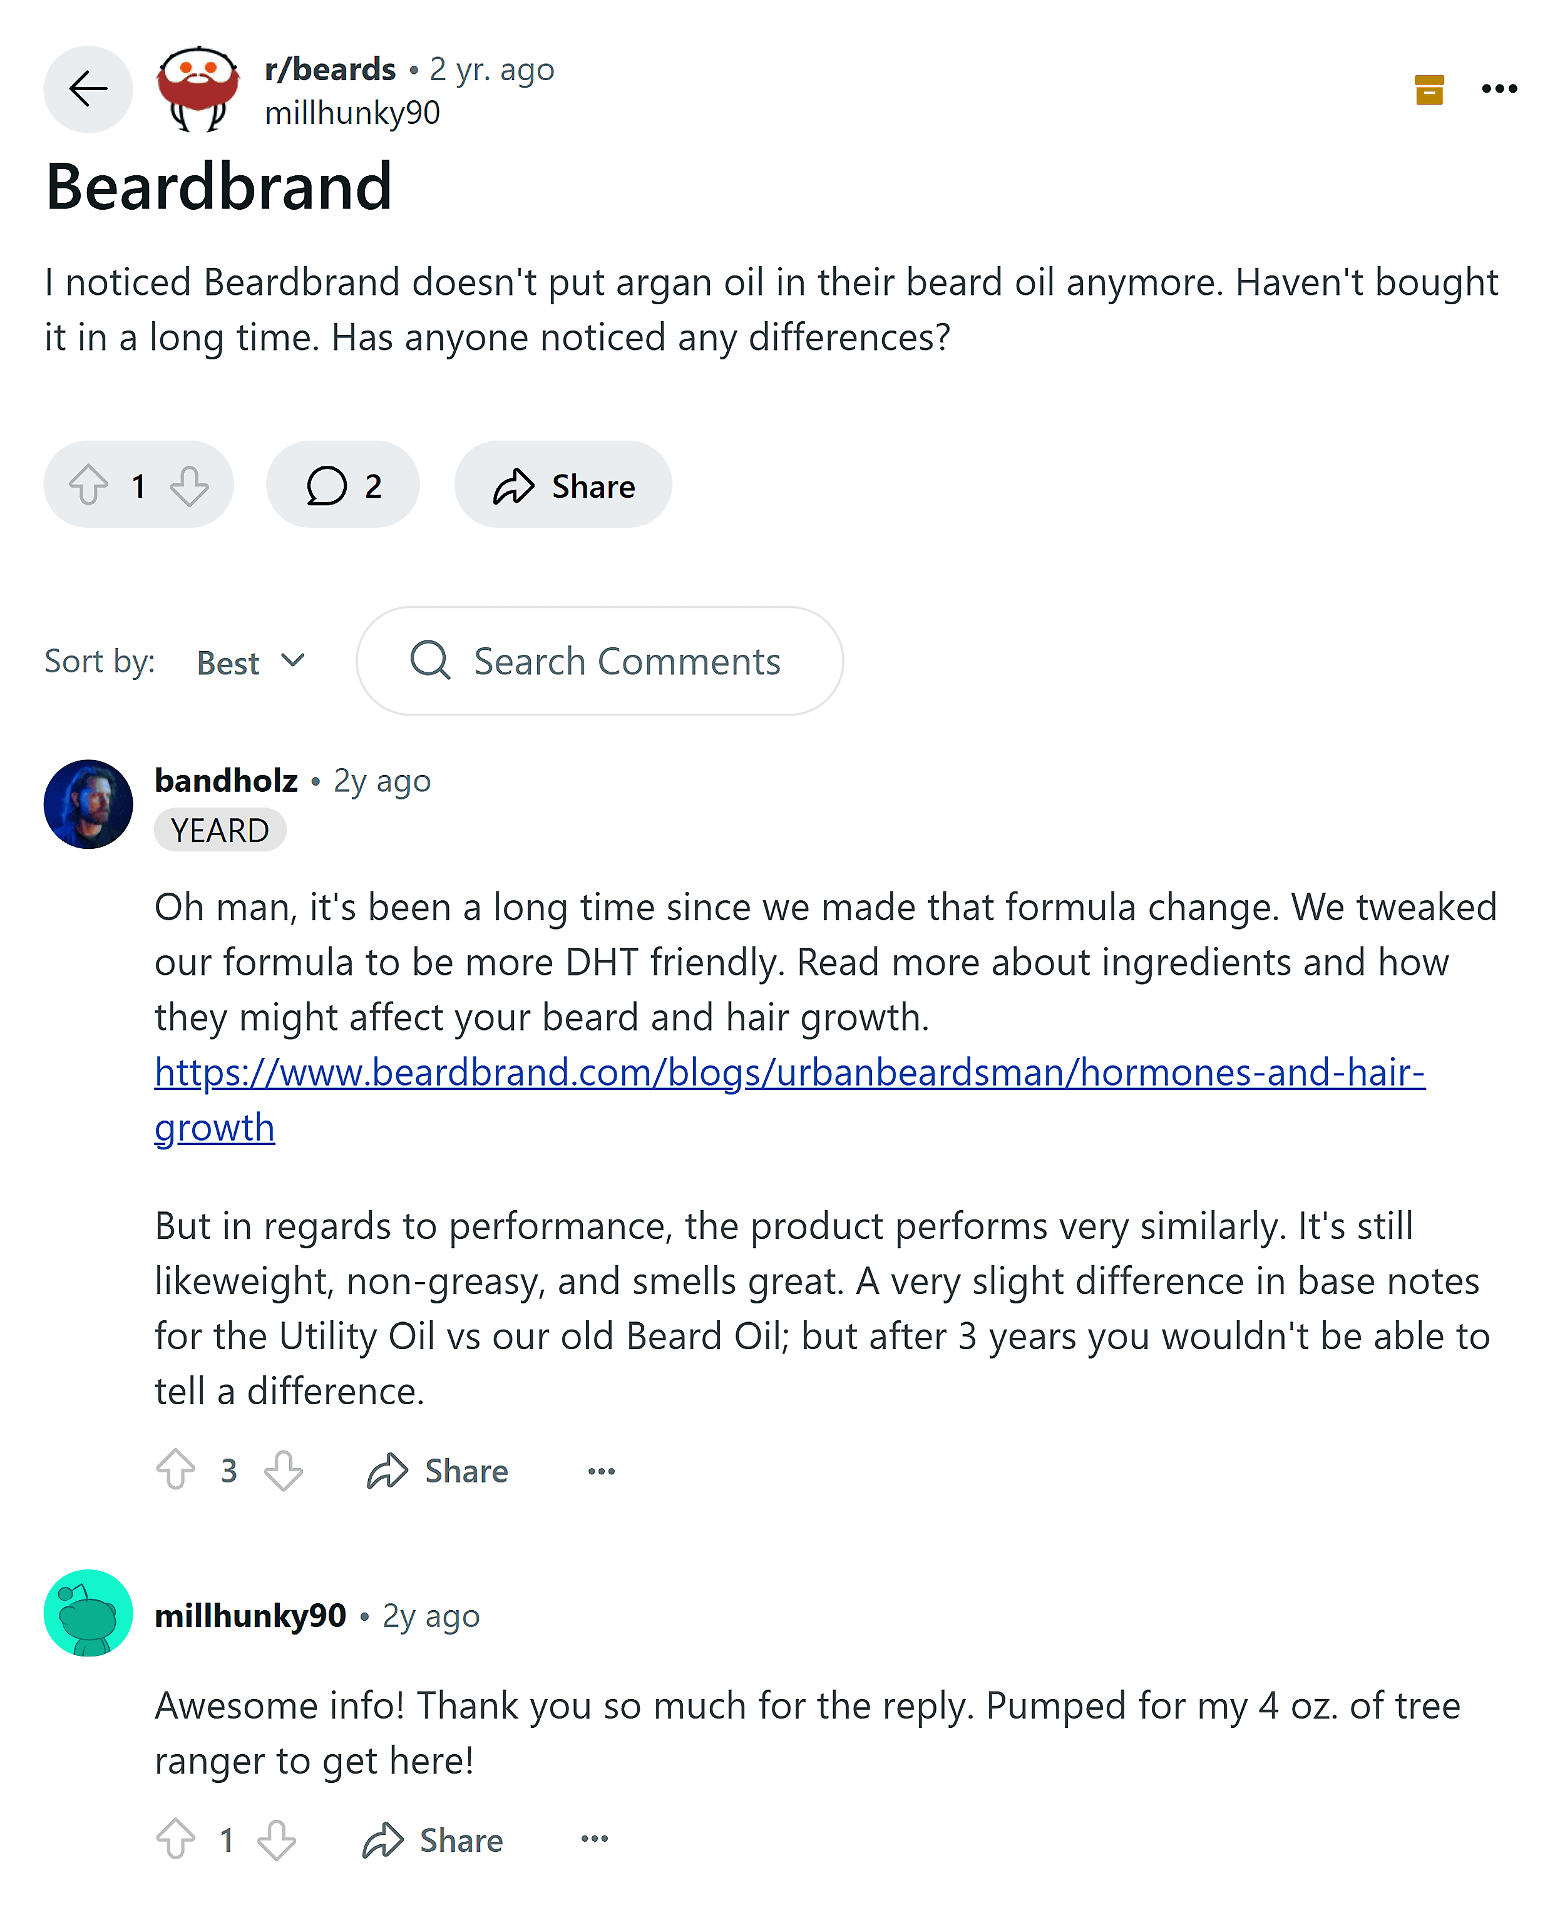Open the post comments button showing 2

tap(342, 485)
